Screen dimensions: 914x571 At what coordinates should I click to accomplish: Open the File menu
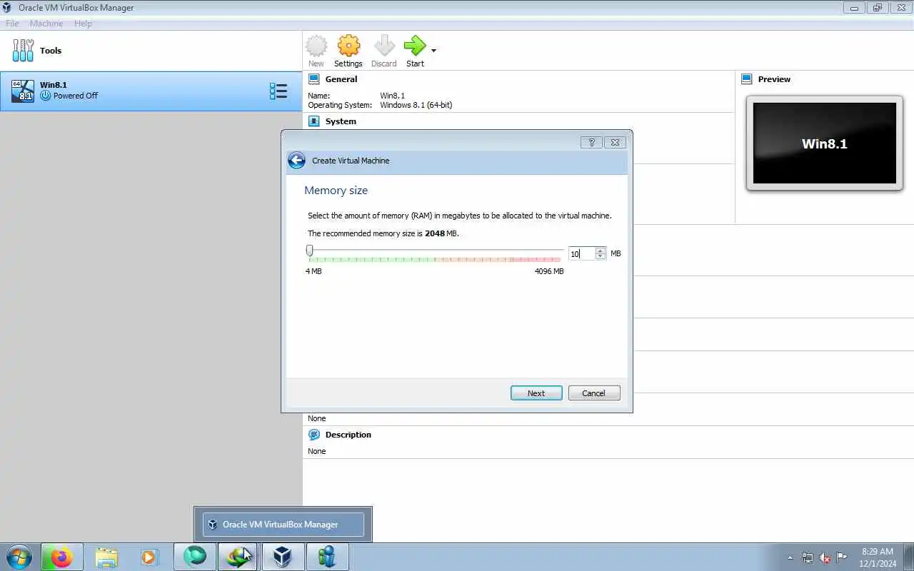pyautogui.click(x=12, y=24)
